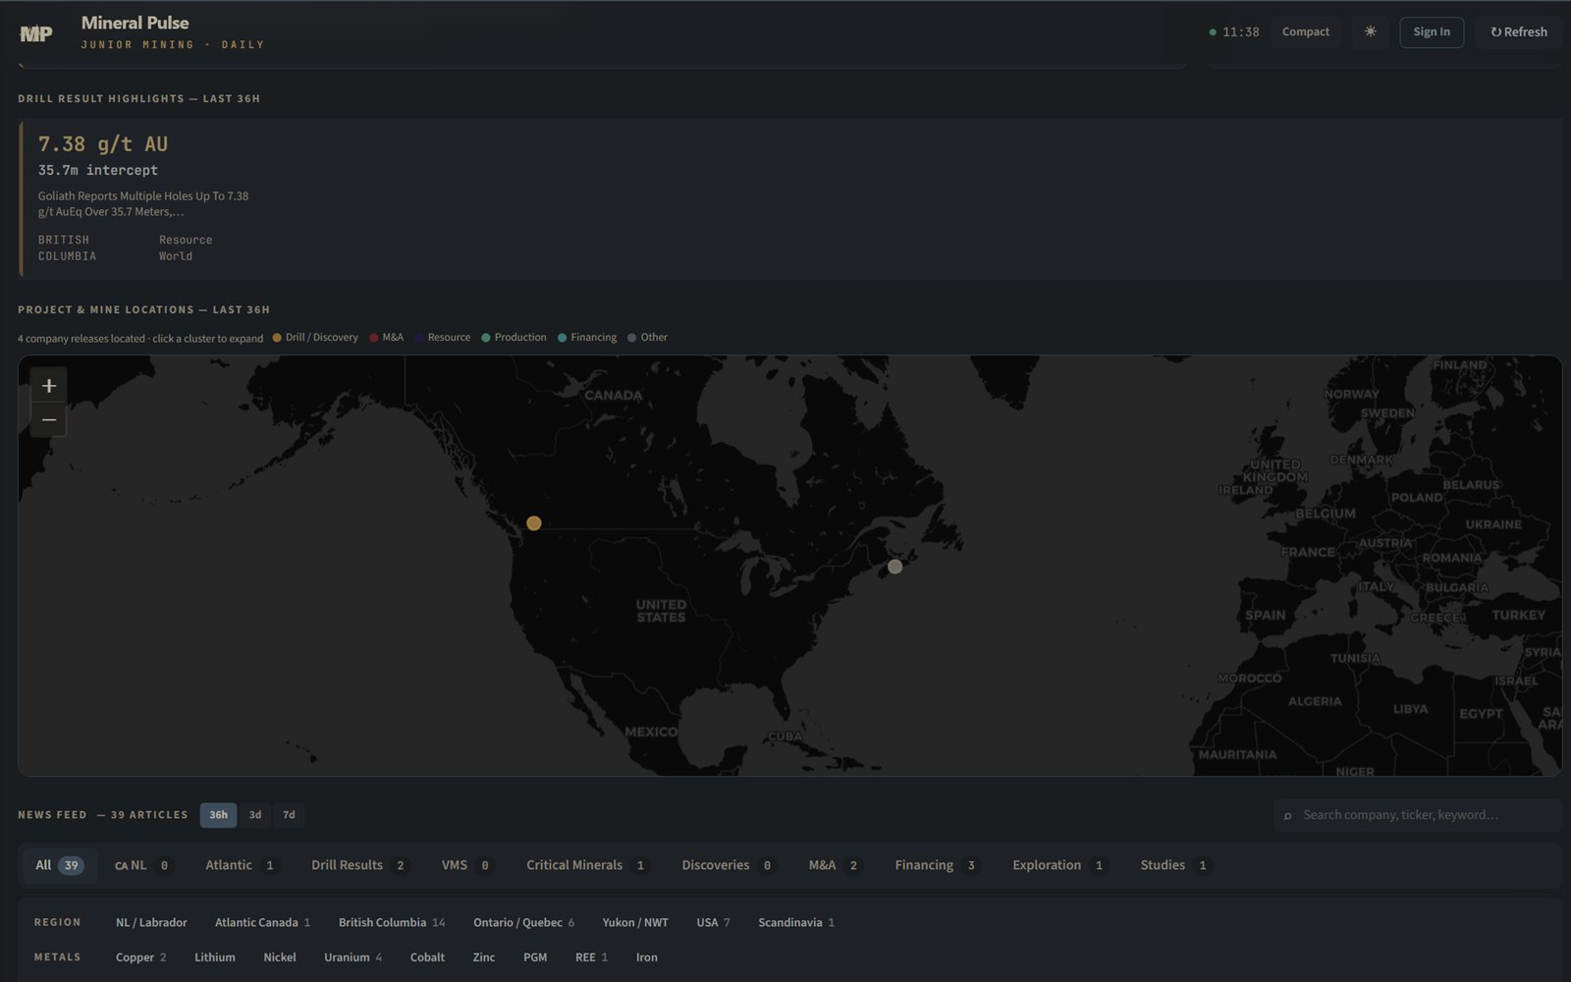
Task: Click the Drill / Discovery legend dot
Action: [x=277, y=338]
